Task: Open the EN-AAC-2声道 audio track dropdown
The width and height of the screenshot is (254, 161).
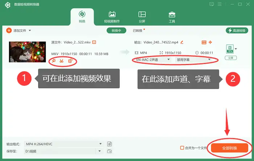Action: tap(152, 60)
